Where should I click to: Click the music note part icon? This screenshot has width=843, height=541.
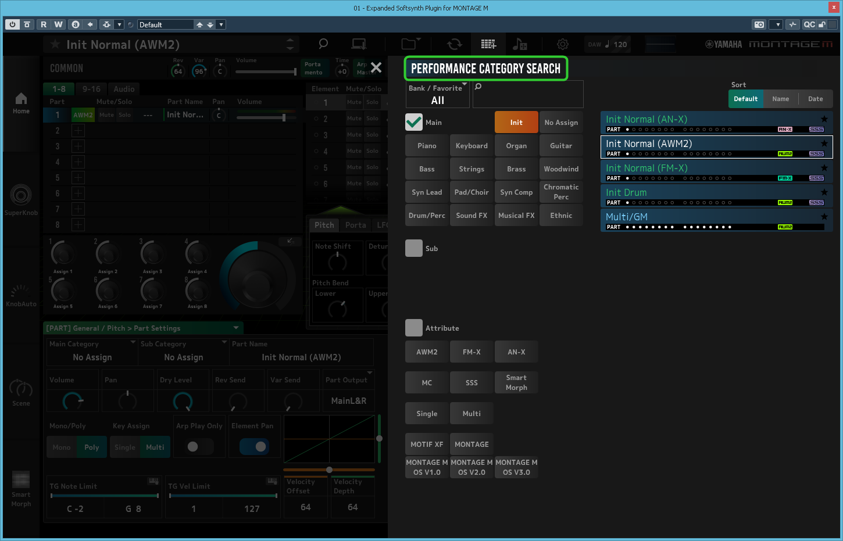pos(520,44)
